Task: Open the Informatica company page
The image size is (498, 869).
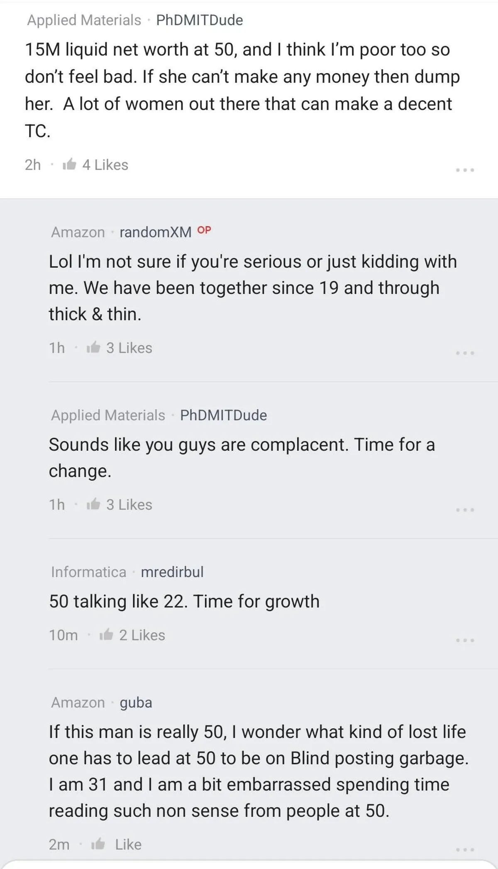Action: click(x=88, y=572)
